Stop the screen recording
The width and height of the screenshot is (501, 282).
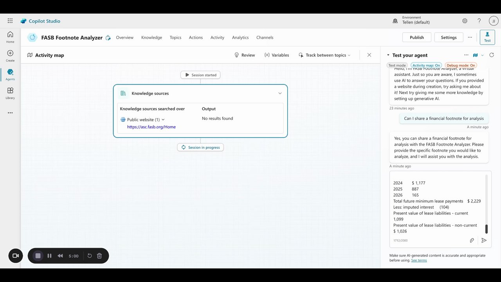(38, 256)
